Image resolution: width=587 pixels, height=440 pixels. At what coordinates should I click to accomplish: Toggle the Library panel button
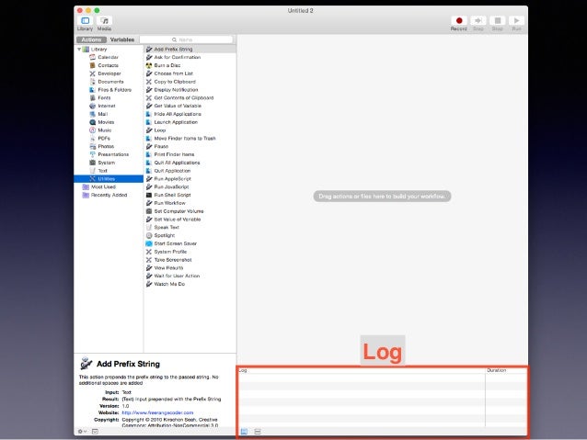tap(85, 21)
